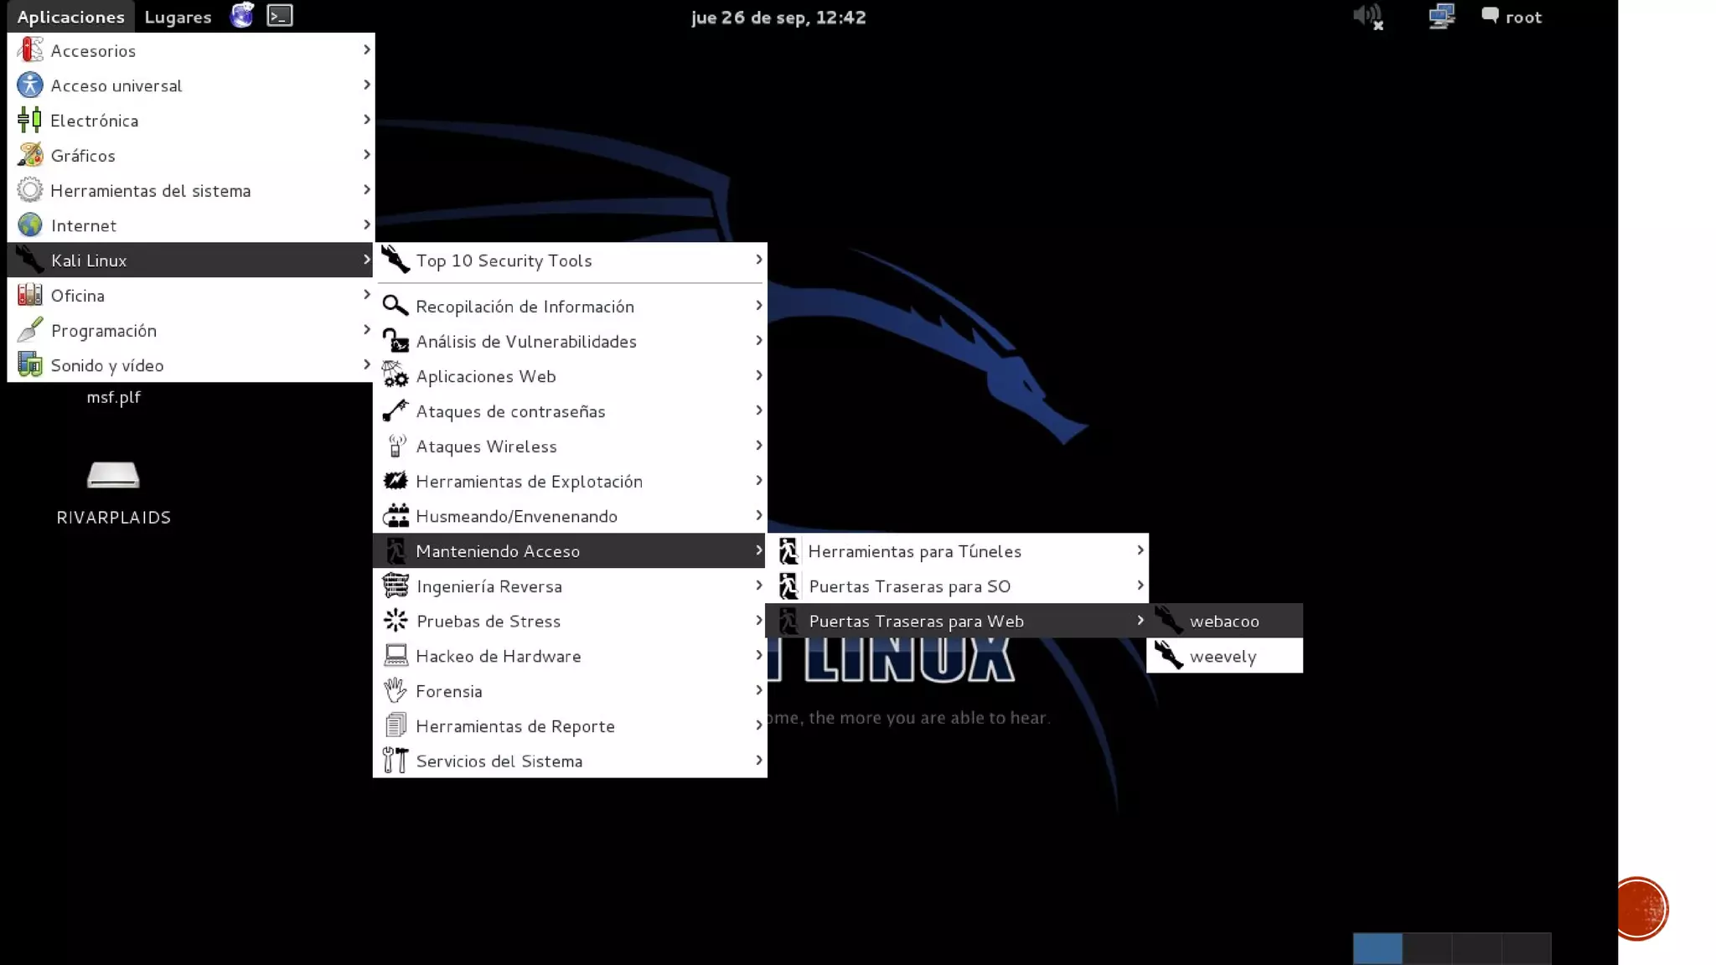Click the clock showing jue 26 de sep
Image resolution: width=1716 pixels, height=965 pixels.
(778, 17)
